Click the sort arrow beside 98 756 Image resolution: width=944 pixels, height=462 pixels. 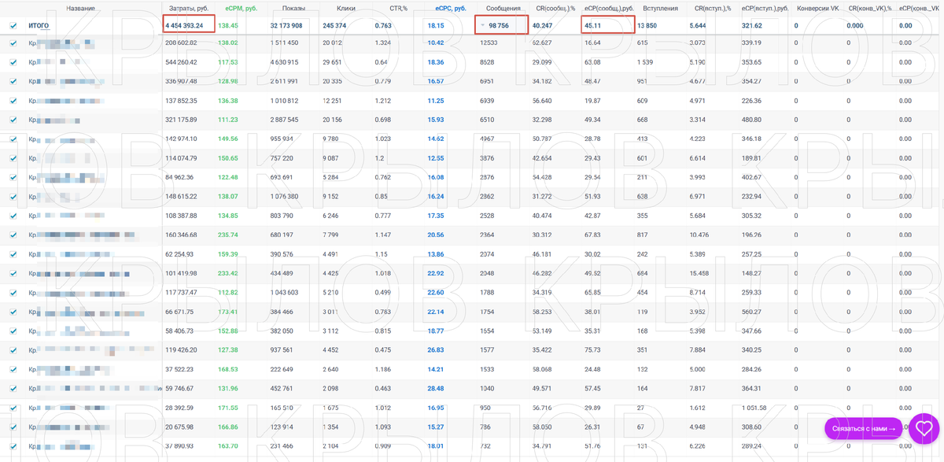click(x=482, y=25)
